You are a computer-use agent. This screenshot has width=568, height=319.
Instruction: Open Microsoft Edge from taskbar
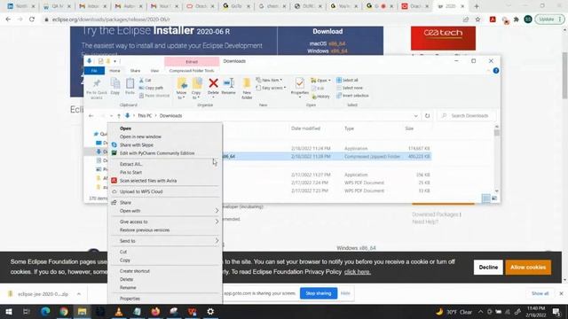coord(45,311)
